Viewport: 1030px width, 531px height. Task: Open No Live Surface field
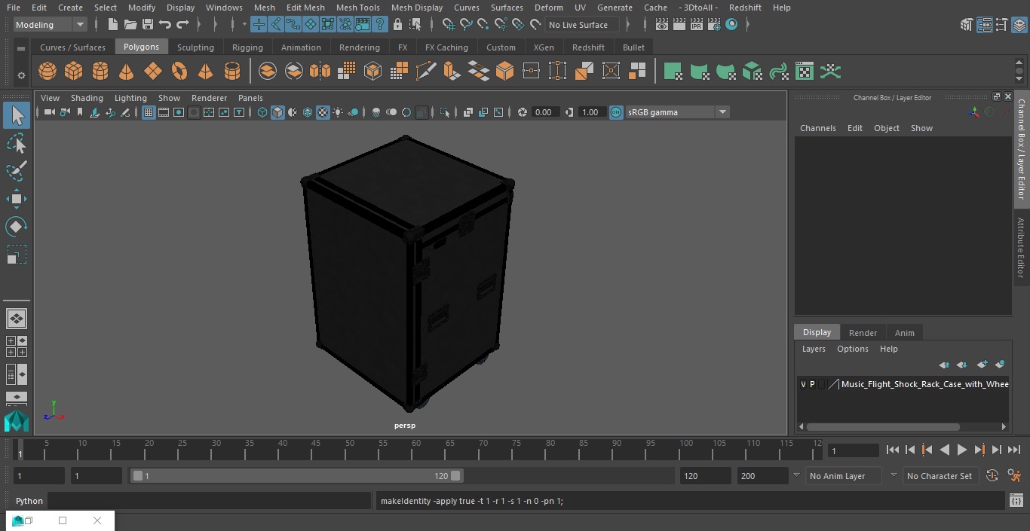tap(582, 25)
